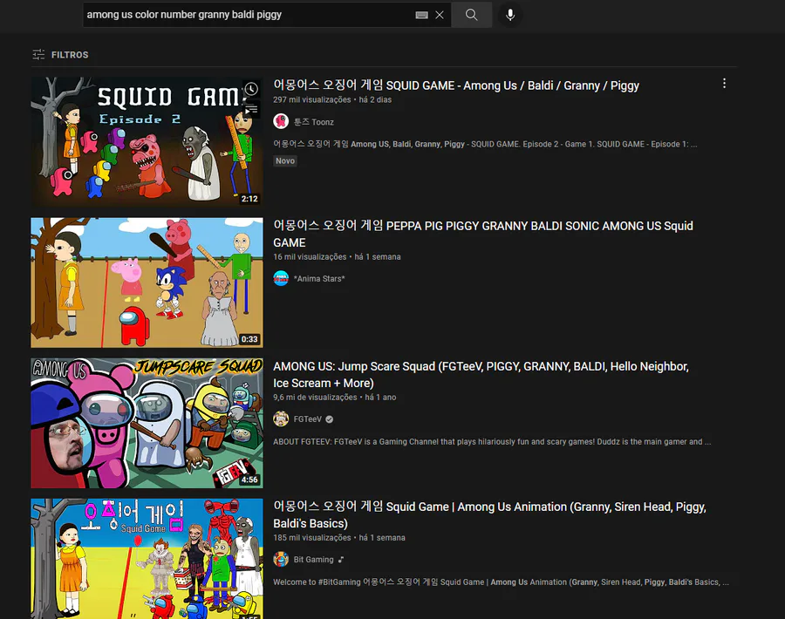Screen dimensions: 785x619
Task: Add Squid Game Episode 2 thumbnail to queue
Action: tap(251, 109)
